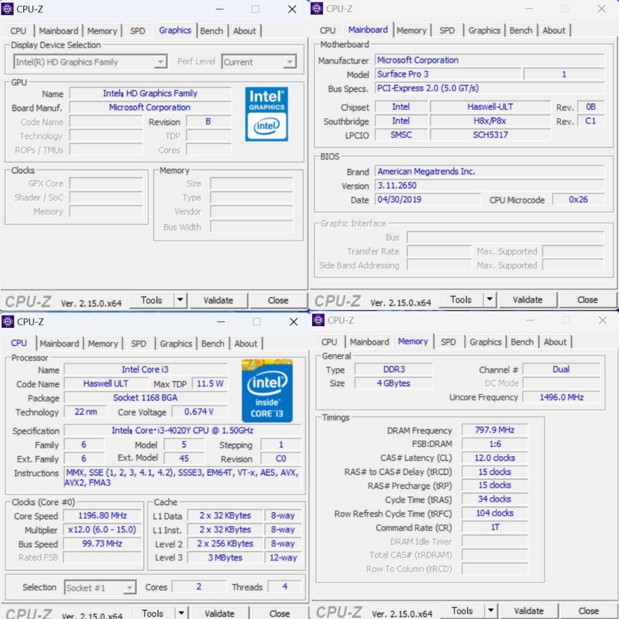
Task: Expand the Tools dropdown arrow in the CPU window
Action: tap(181, 613)
